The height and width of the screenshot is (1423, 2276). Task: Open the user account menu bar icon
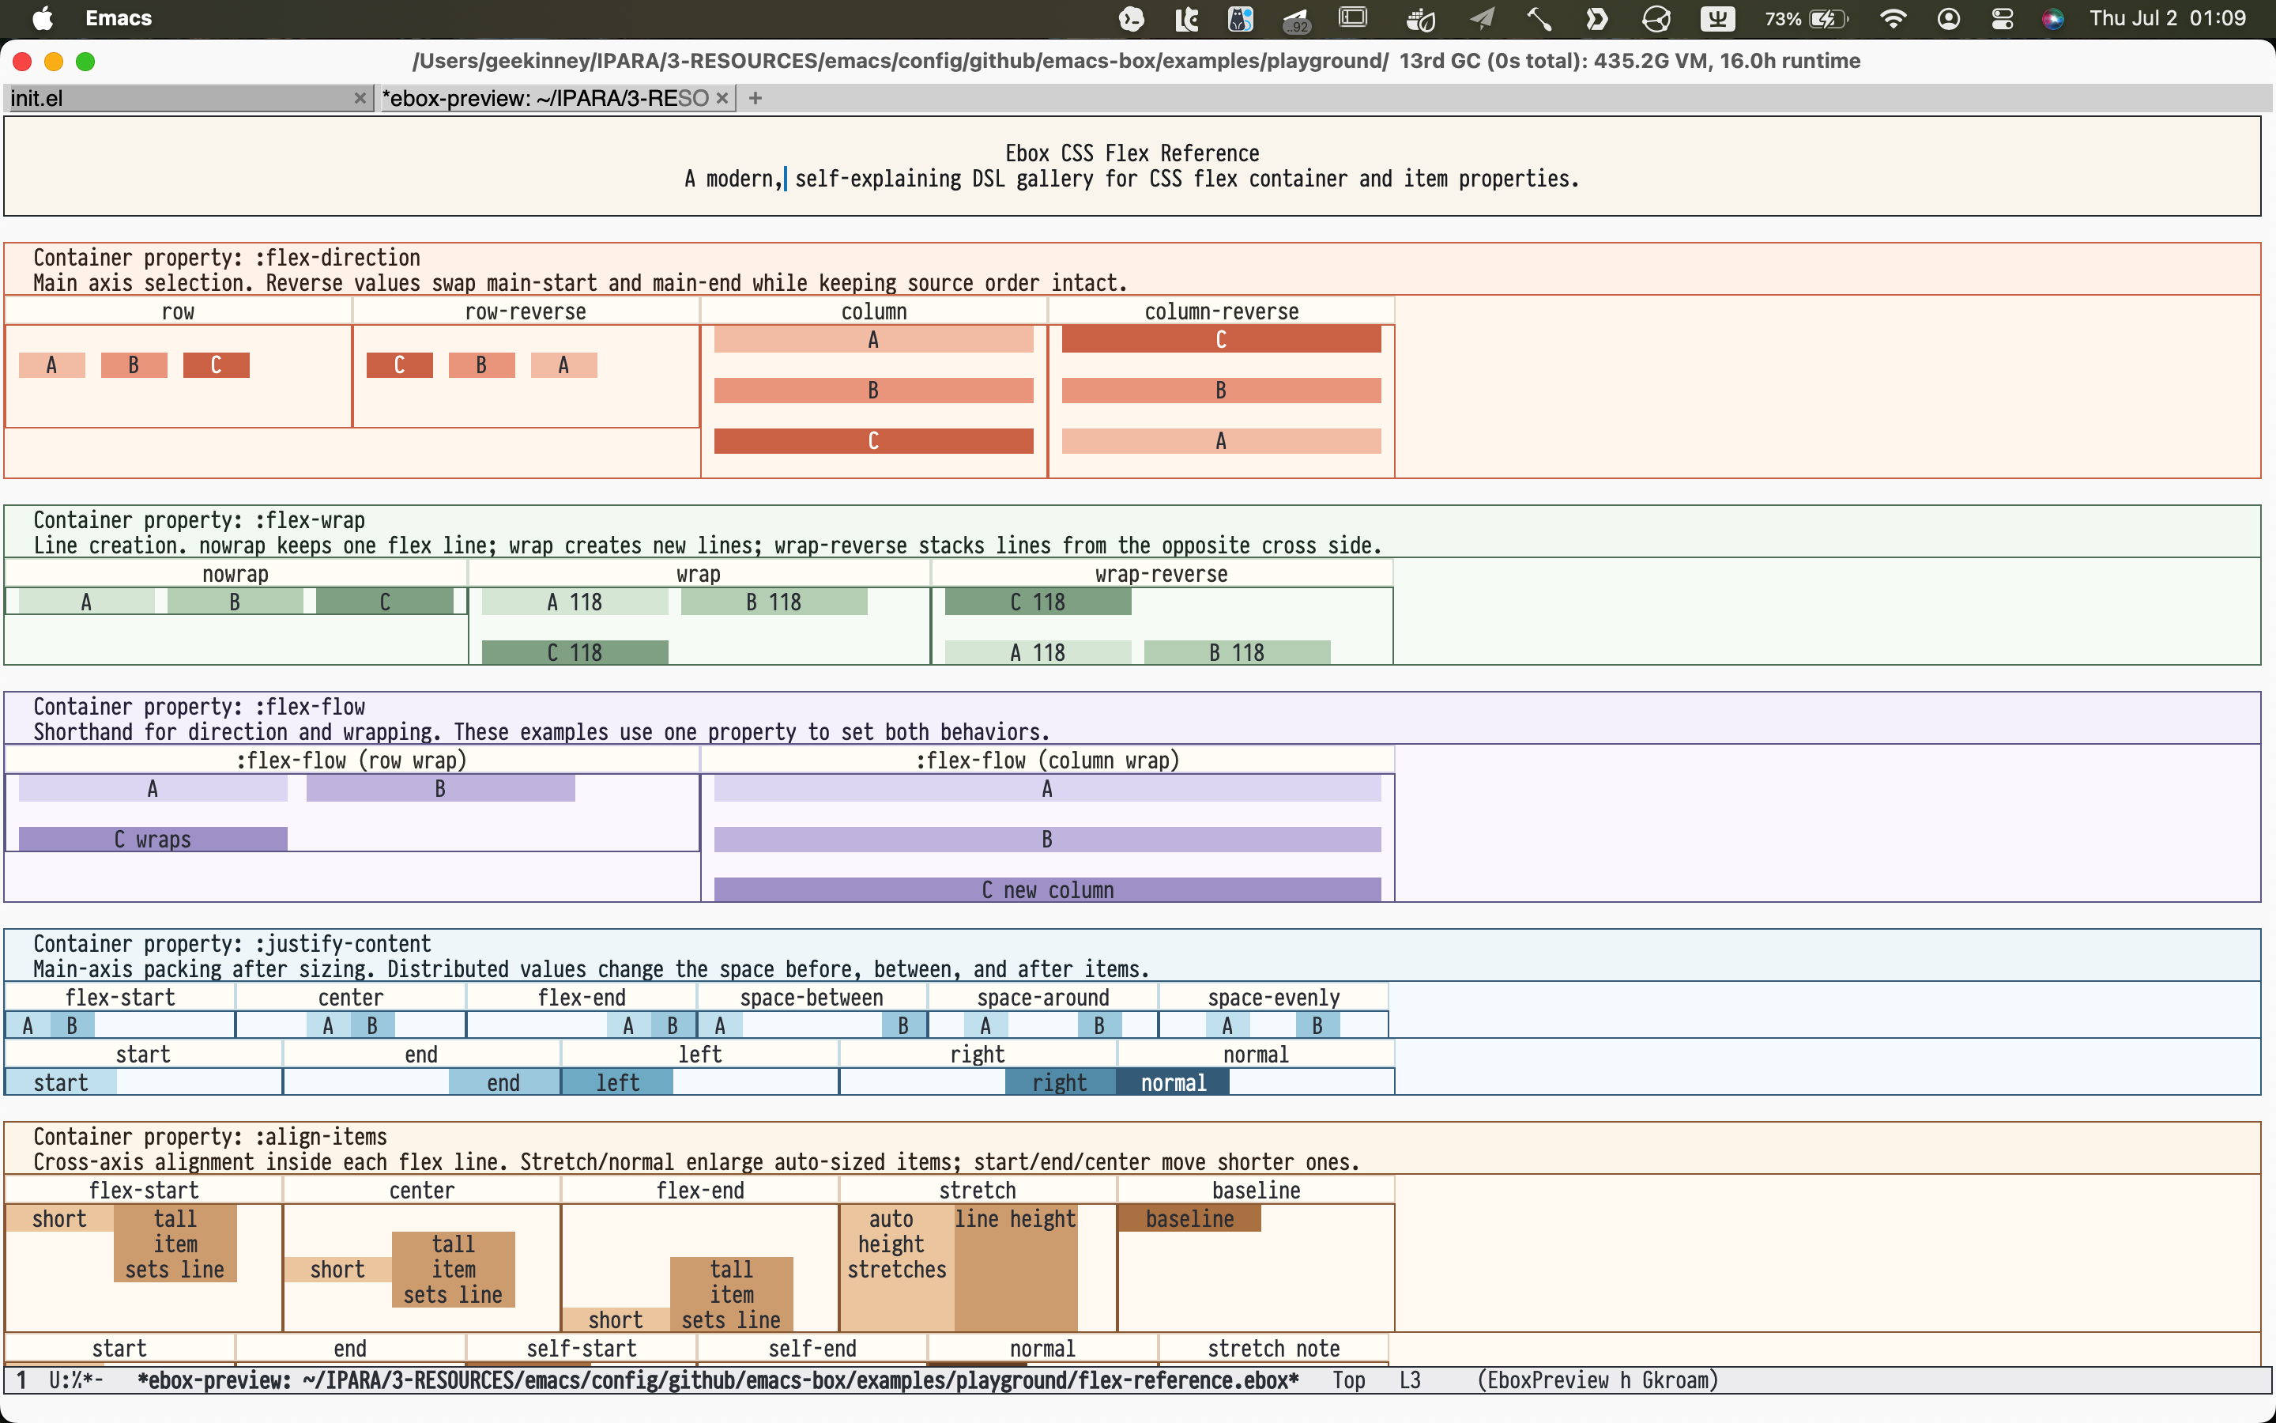[x=1949, y=19]
